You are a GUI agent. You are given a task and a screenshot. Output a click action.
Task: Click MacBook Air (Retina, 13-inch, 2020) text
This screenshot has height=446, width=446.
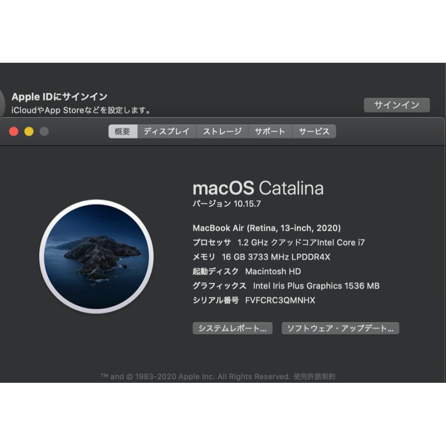pyautogui.click(x=266, y=228)
